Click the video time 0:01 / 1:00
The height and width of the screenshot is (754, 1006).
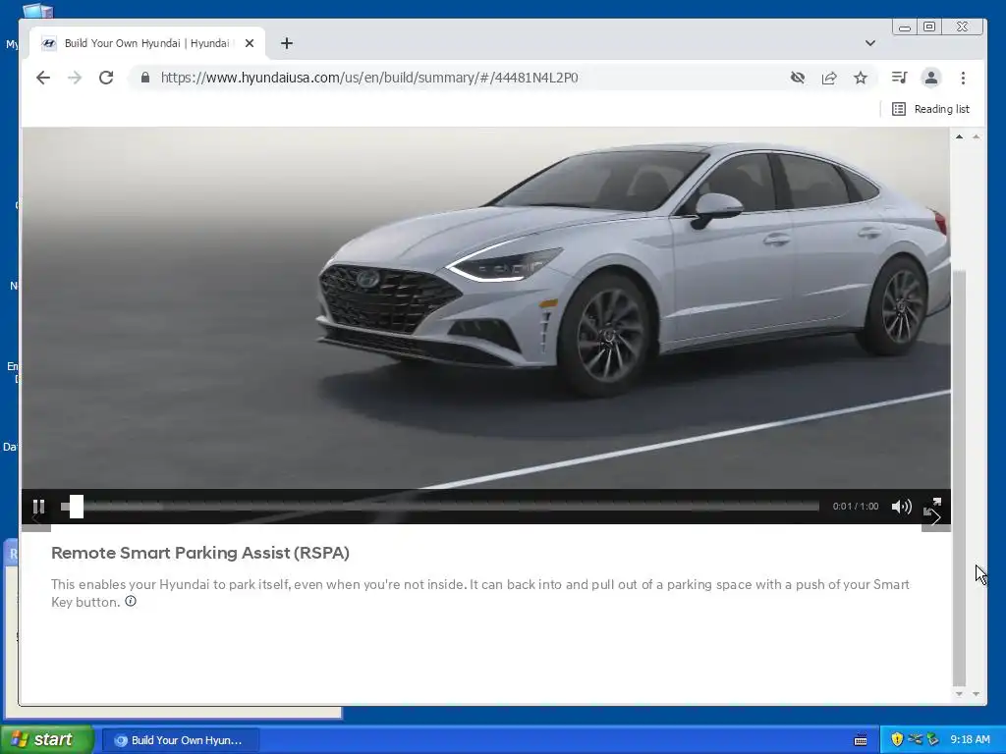click(x=856, y=507)
